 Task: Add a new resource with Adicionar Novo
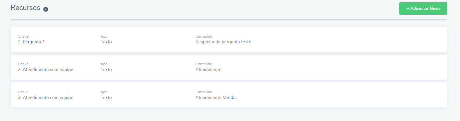[423, 8]
